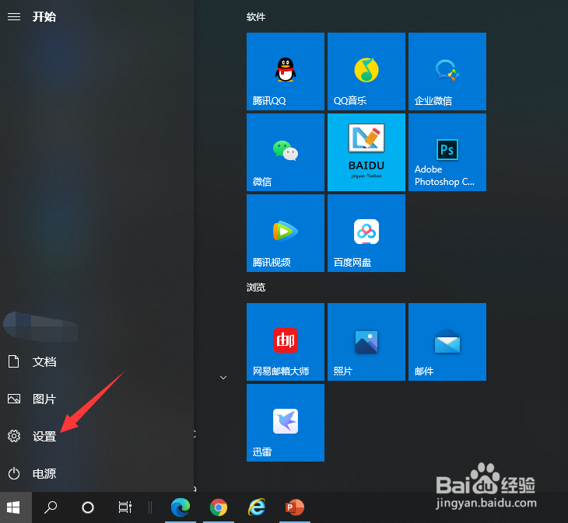This screenshot has height=523, width=568.
Task: Open the 腾讯QQ tile
Action: pyautogui.click(x=286, y=71)
